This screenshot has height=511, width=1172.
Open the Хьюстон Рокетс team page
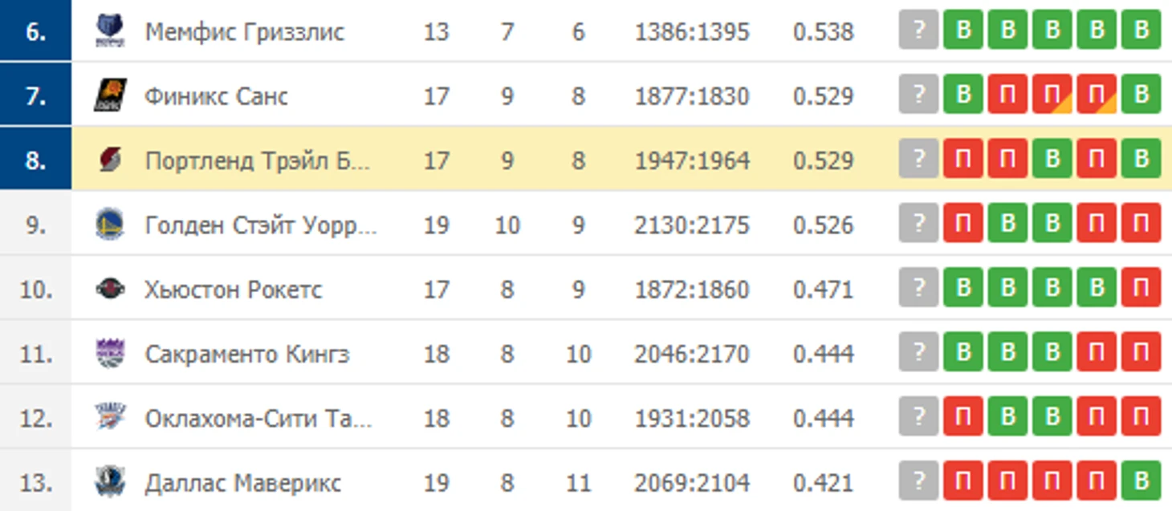point(233,289)
